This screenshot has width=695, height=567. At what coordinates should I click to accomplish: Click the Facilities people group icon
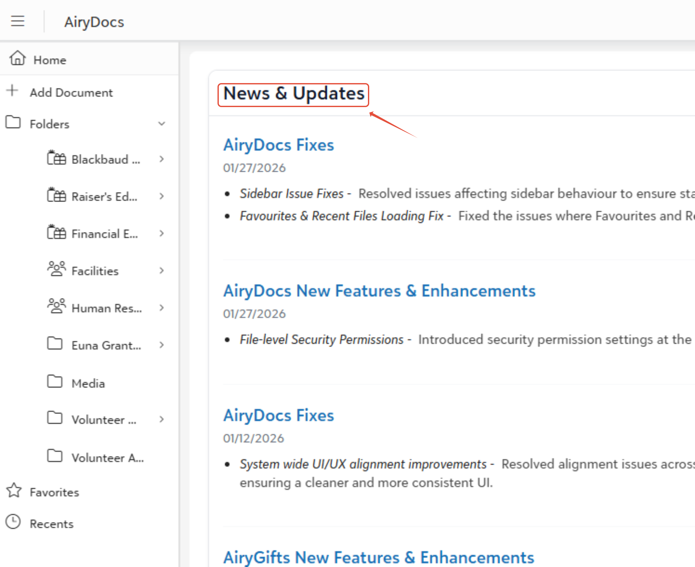[x=57, y=269]
